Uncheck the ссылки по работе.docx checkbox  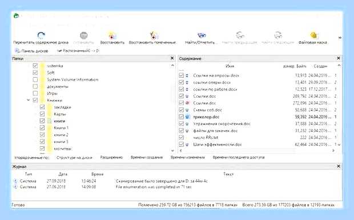181,89
